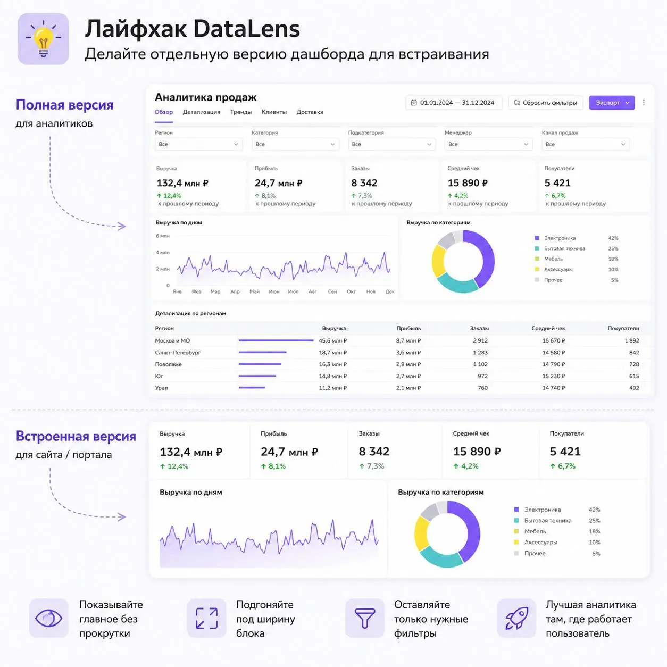Click the Урал revenue bar
Image resolution: width=667 pixels, height=667 pixels.
[x=252, y=388]
